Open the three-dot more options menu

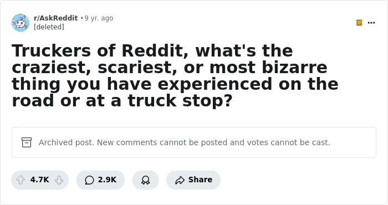click(x=371, y=23)
